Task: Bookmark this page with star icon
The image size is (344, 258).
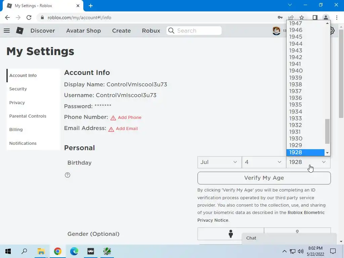Action: point(302,17)
